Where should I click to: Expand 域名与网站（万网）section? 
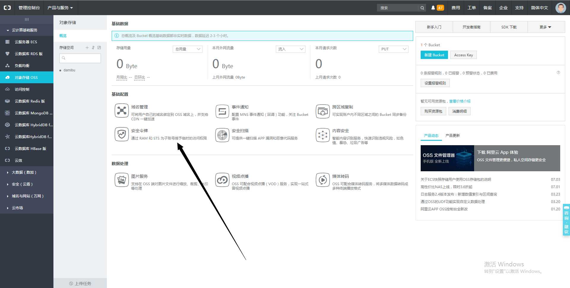point(27,196)
